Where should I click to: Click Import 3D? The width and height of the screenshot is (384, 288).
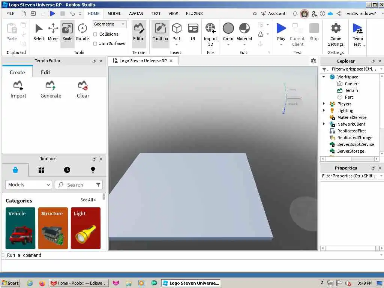210,34
